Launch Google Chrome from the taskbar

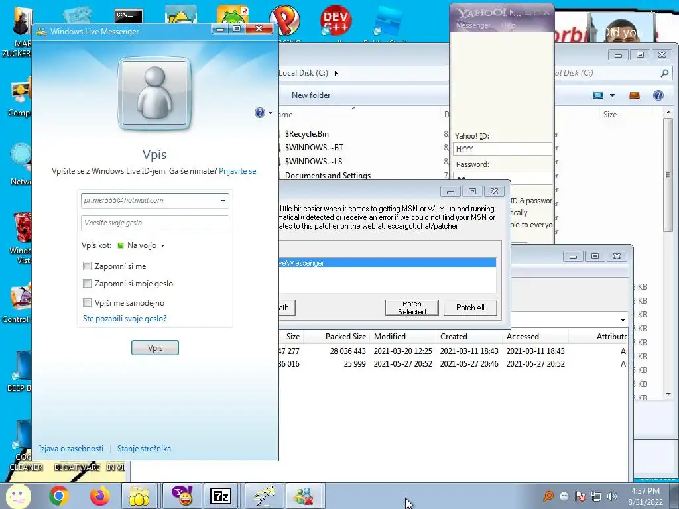point(59,496)
